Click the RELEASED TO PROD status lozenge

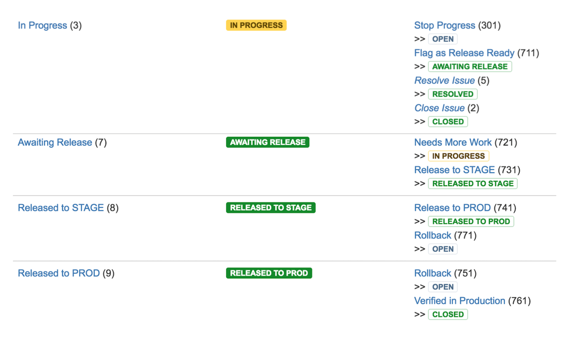tap(269, 273)
